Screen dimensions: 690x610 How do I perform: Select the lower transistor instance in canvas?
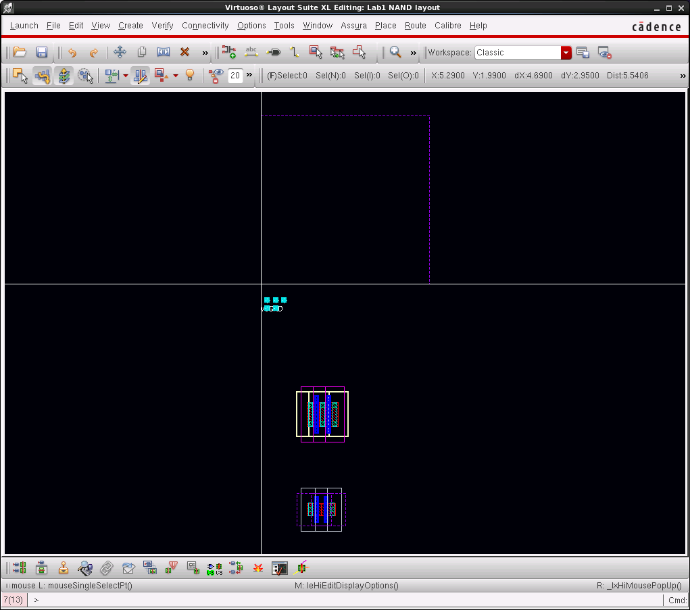click(321, 510)
